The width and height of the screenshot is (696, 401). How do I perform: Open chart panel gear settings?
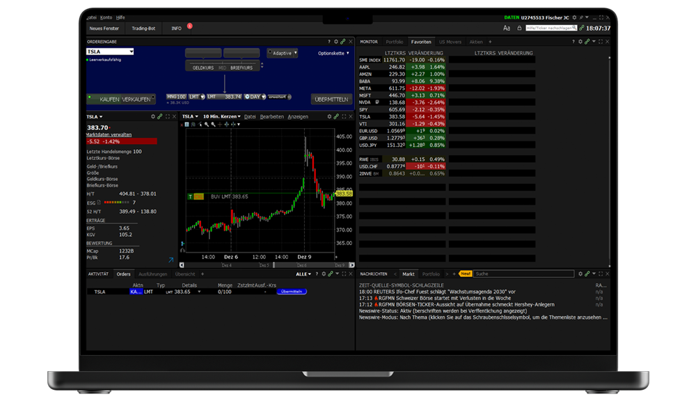click(328, 116)
